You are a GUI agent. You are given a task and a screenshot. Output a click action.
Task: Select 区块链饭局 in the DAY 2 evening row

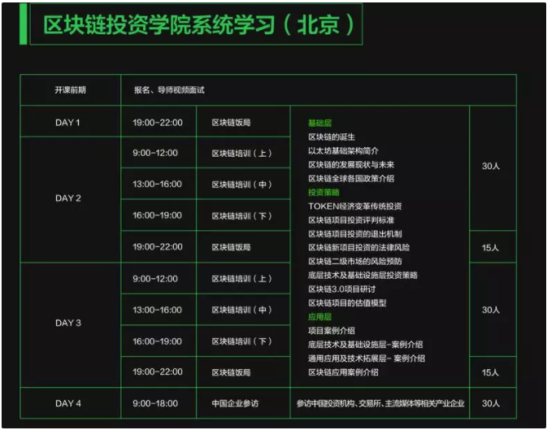pyautogui.click(x=231, y=247)
